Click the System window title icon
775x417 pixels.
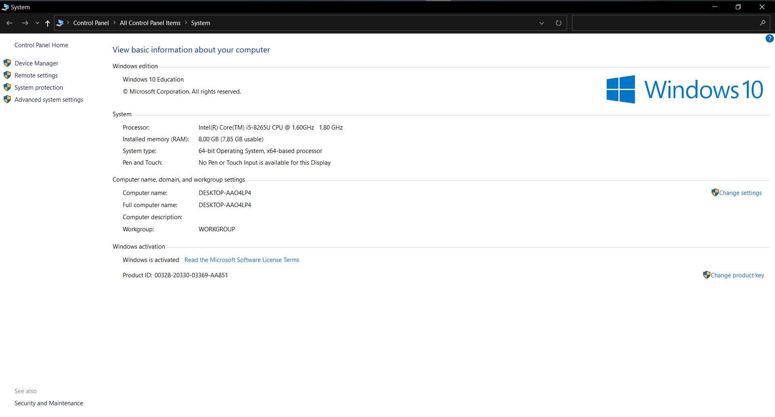pyautogui.click(x=5, y=7)
